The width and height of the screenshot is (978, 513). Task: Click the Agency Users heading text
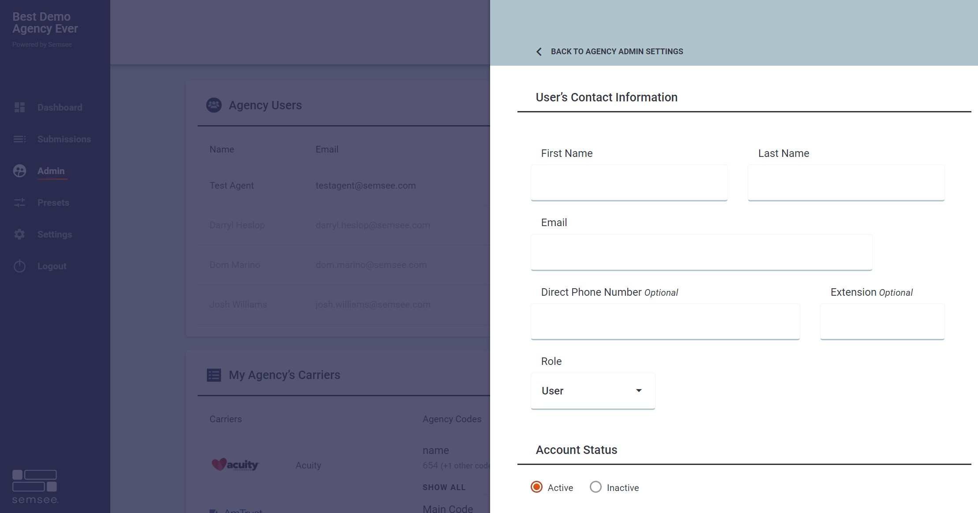click(265, 105)
